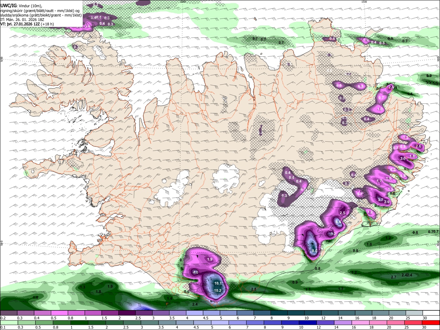Click the 2.7 rain value over the sea
The width and height of the screenshot is (440, 330).
coord(394,277)
